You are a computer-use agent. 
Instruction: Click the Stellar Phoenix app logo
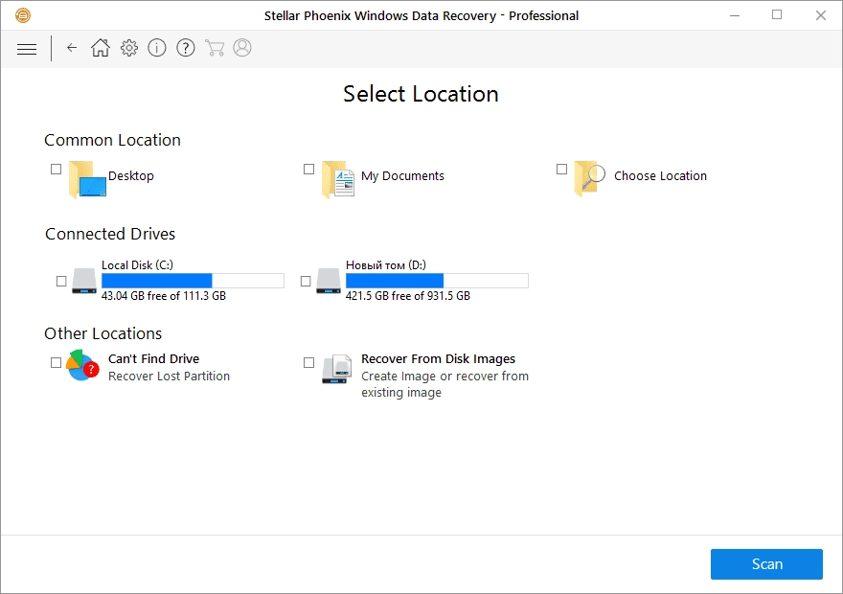[23, 15]
